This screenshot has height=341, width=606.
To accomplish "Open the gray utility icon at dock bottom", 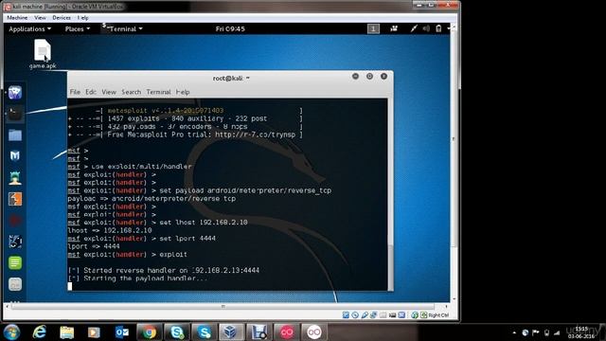I will [15, 284].
